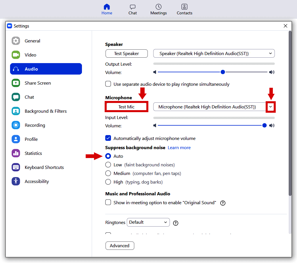Select High background noise suppression

[108, 182]
